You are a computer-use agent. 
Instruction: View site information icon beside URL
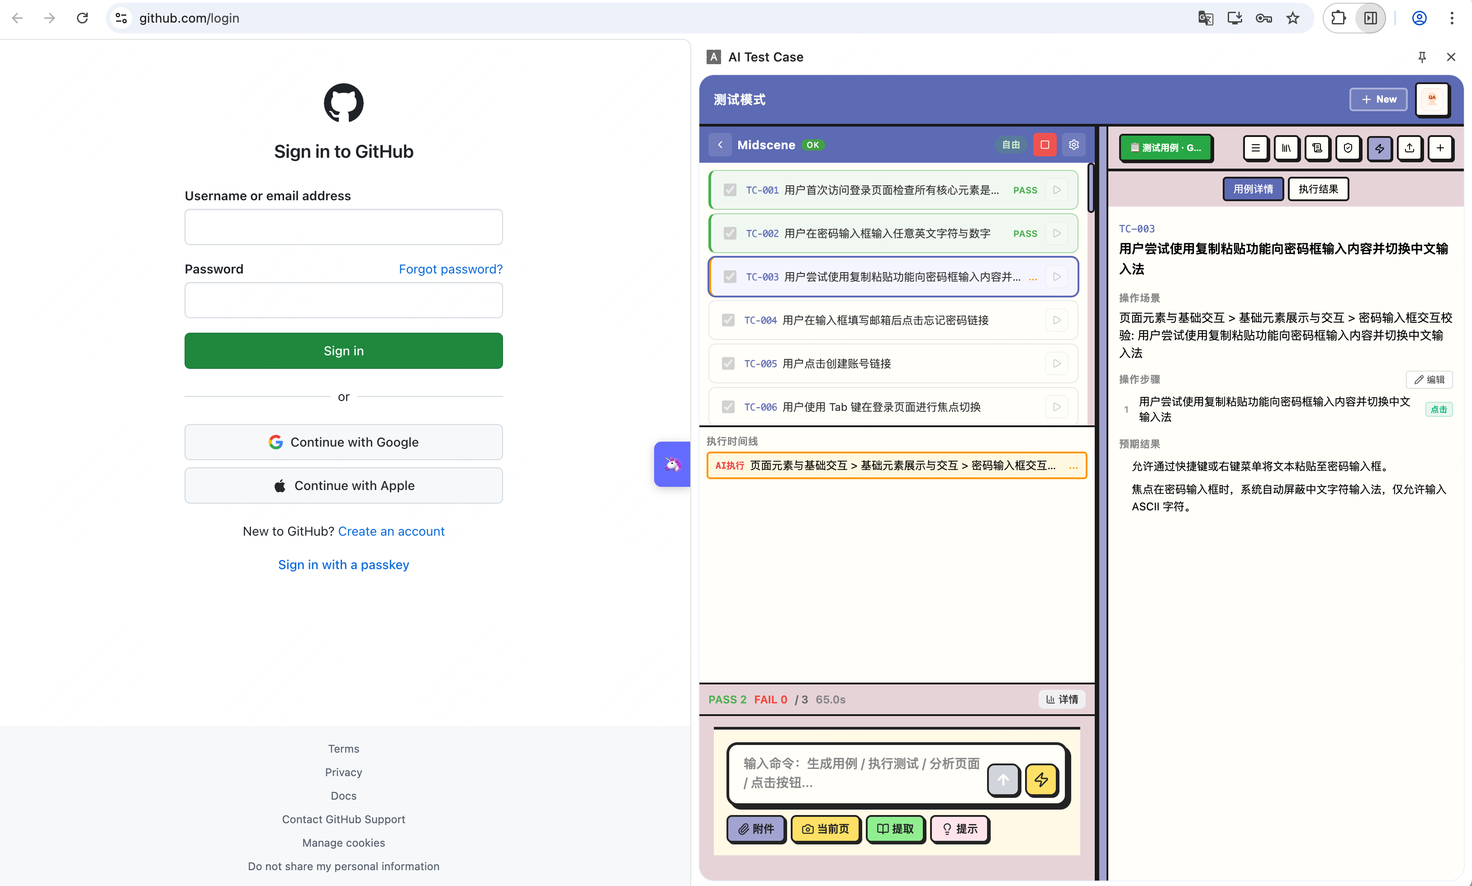(x=121, y=18)
